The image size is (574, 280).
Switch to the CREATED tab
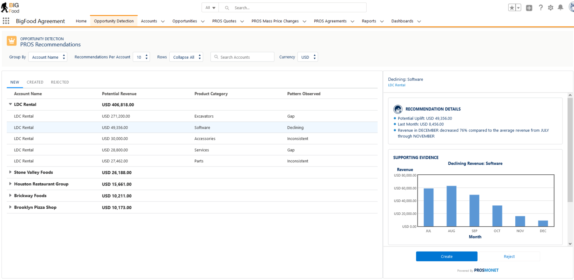coord(35,82)
